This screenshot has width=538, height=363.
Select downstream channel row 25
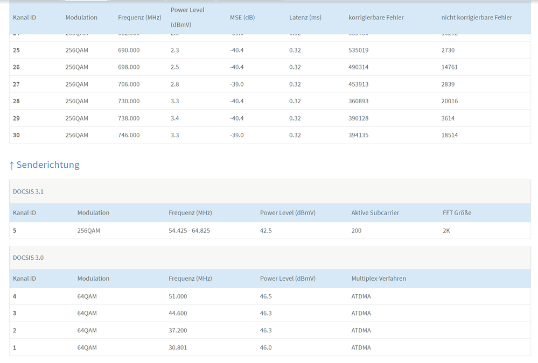pyautogui.click(x=16, y=50)
